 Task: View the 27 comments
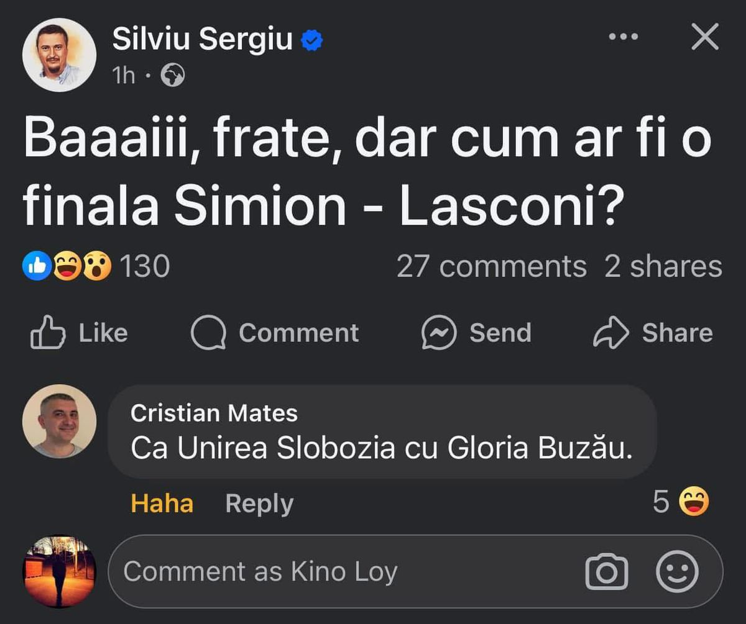[492, 266]
